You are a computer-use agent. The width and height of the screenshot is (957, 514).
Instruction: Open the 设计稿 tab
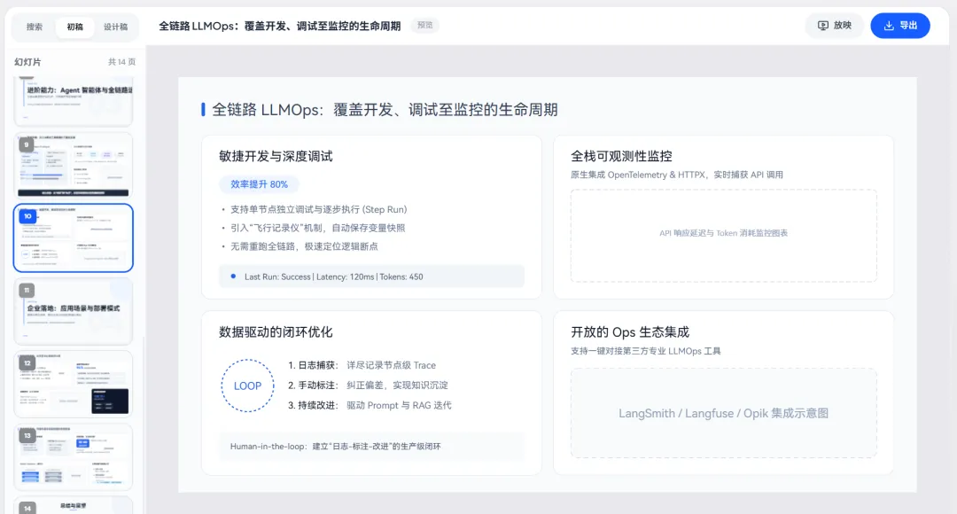click(115, 27)
